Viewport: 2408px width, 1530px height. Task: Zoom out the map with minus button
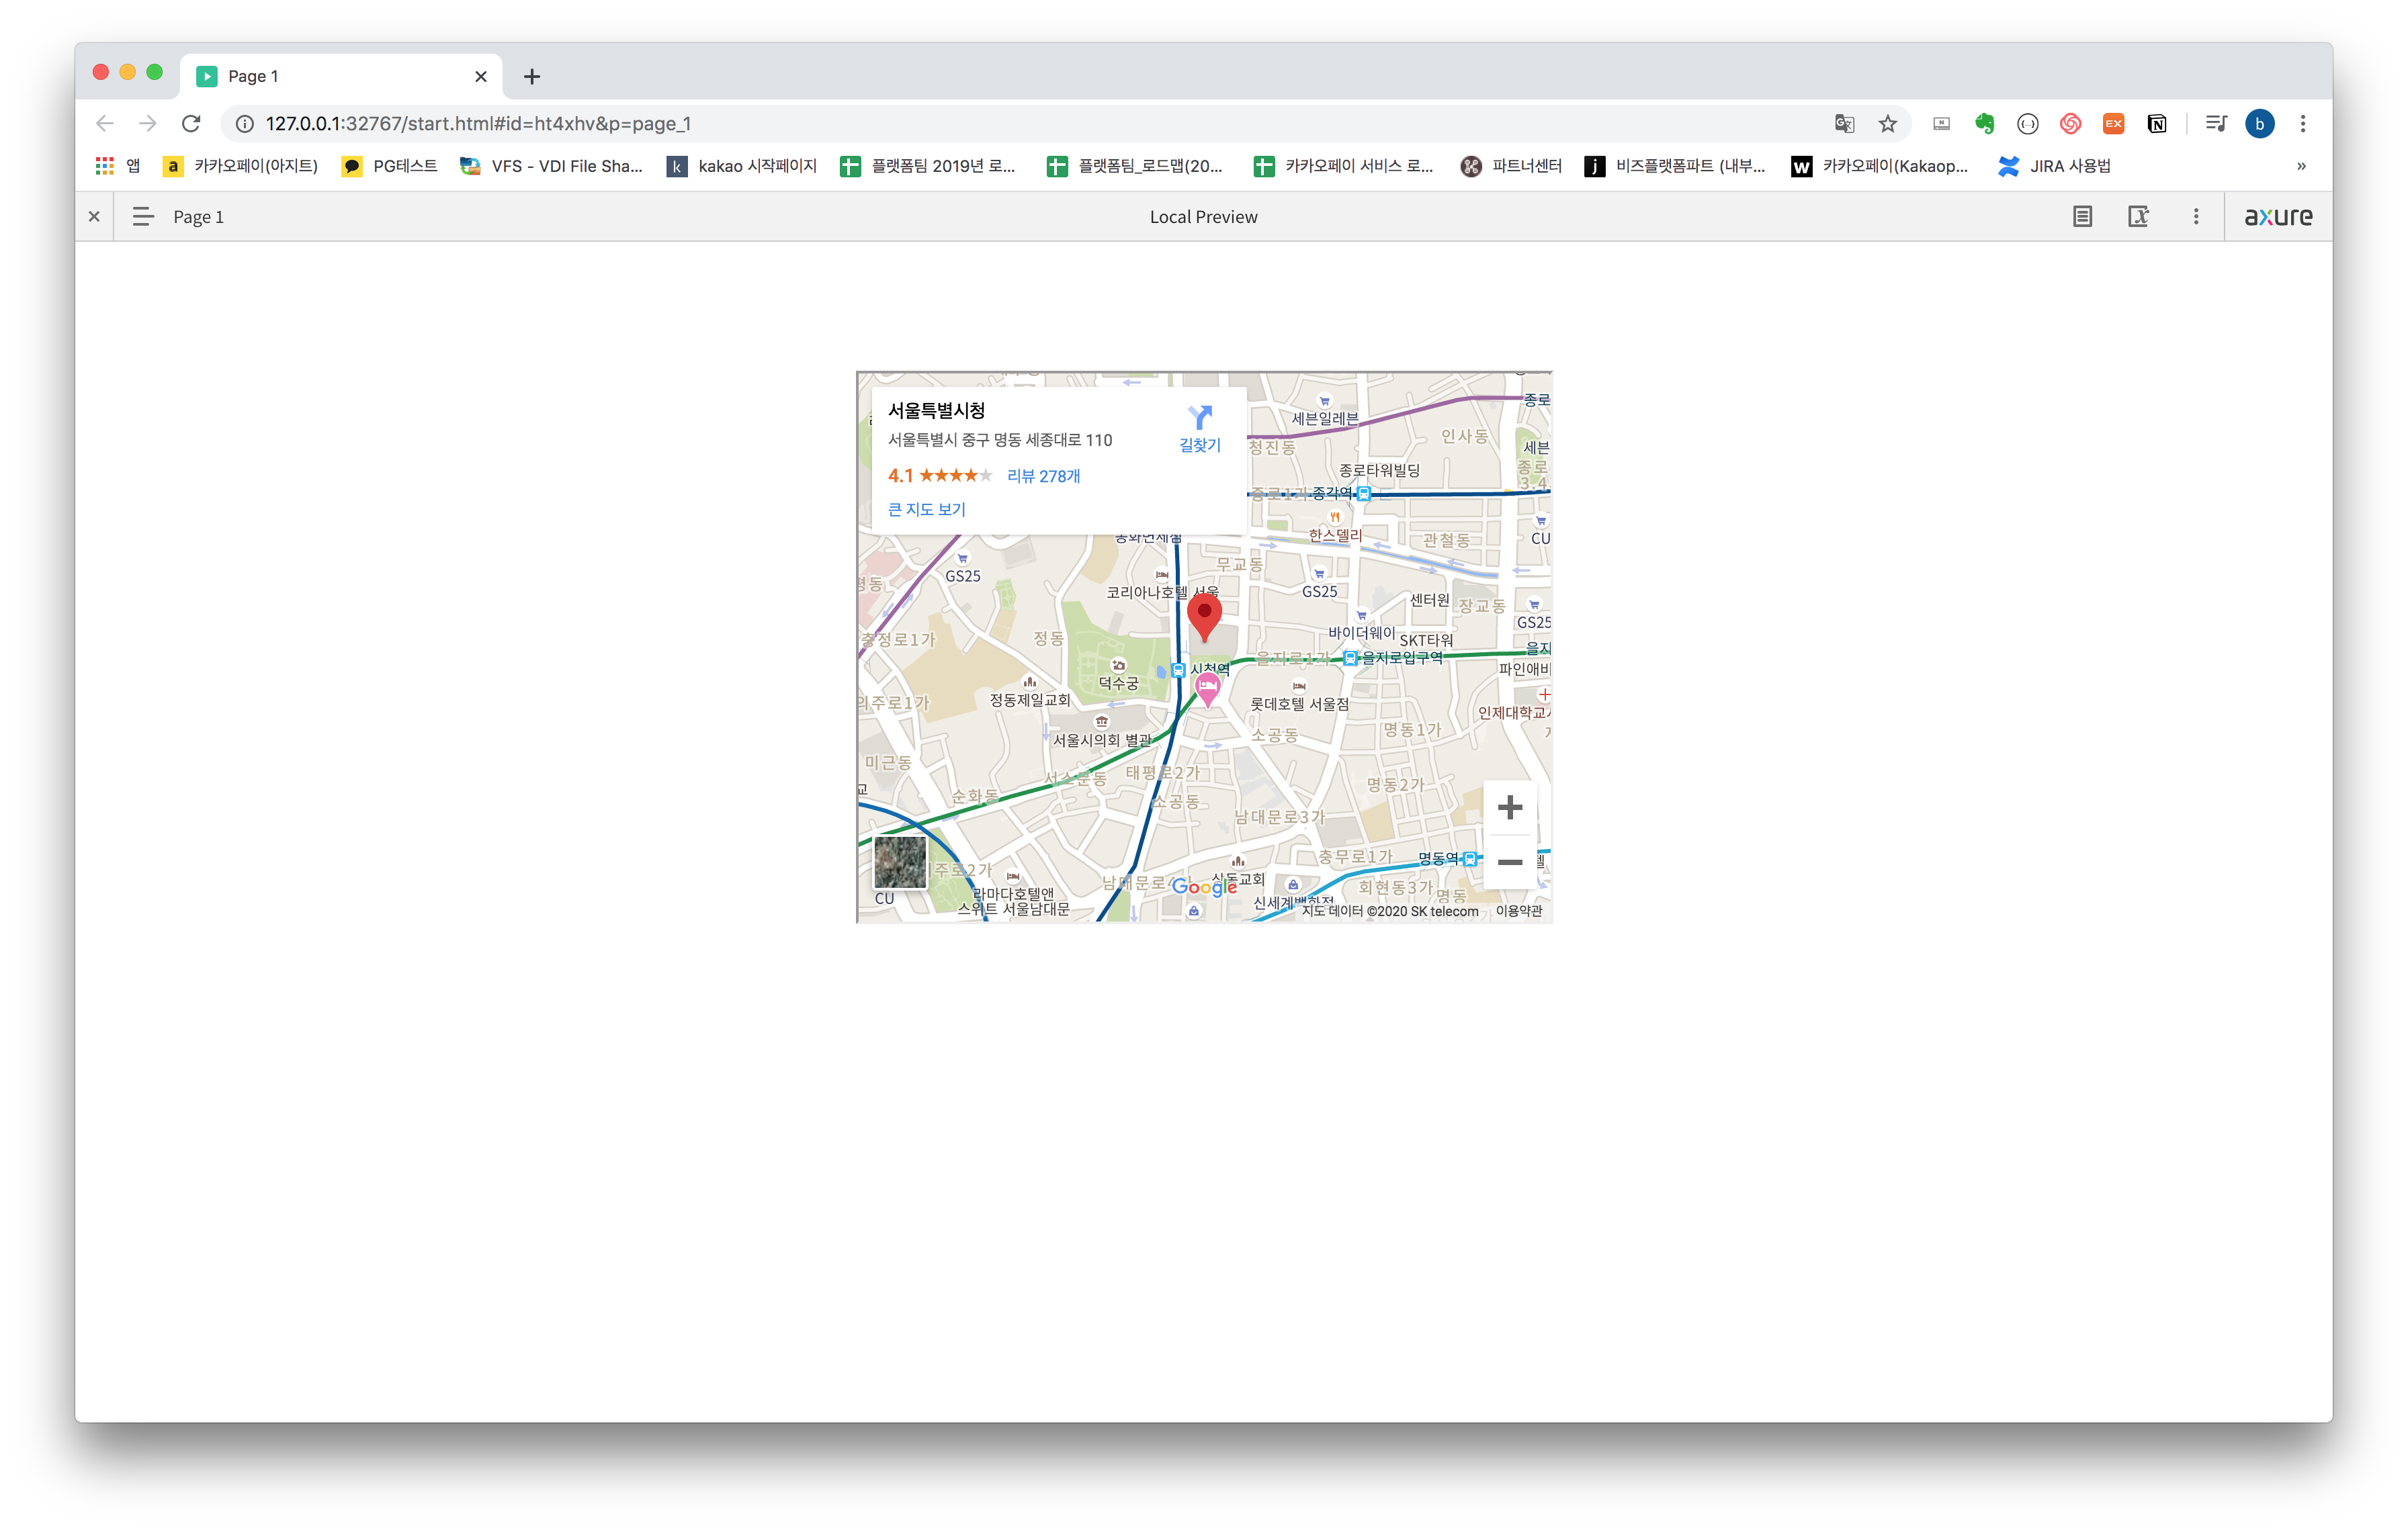(x=1509, y=862)
